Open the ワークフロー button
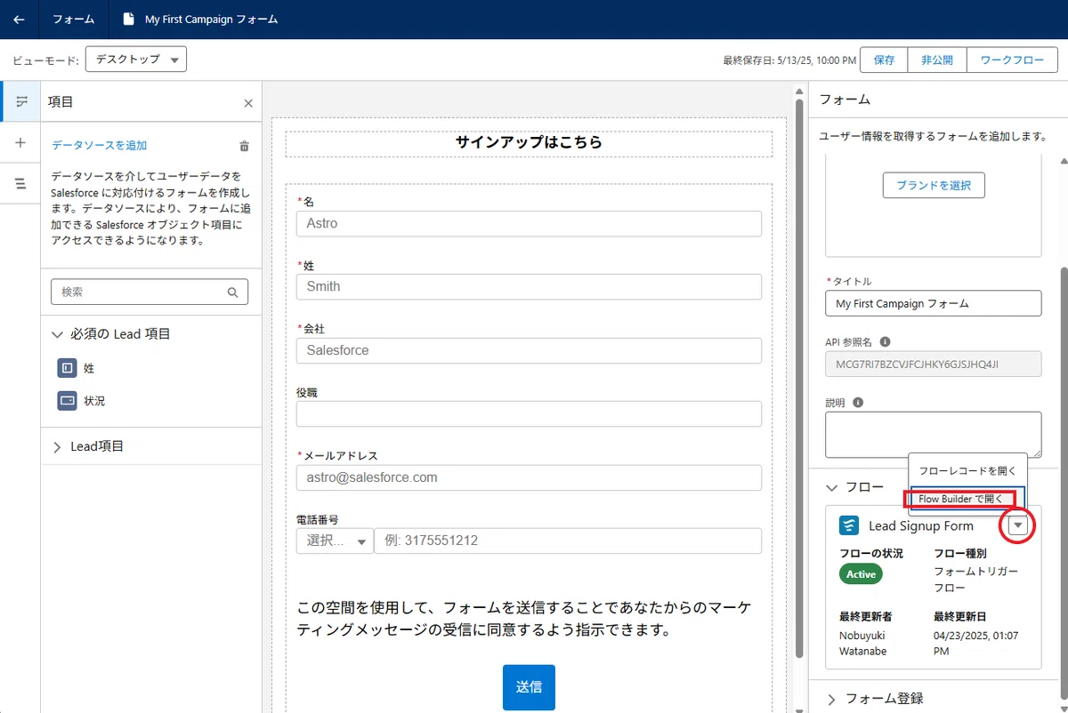Image resolution: width=1068 pixels, height=713 pixels. tap(1012, 60)
